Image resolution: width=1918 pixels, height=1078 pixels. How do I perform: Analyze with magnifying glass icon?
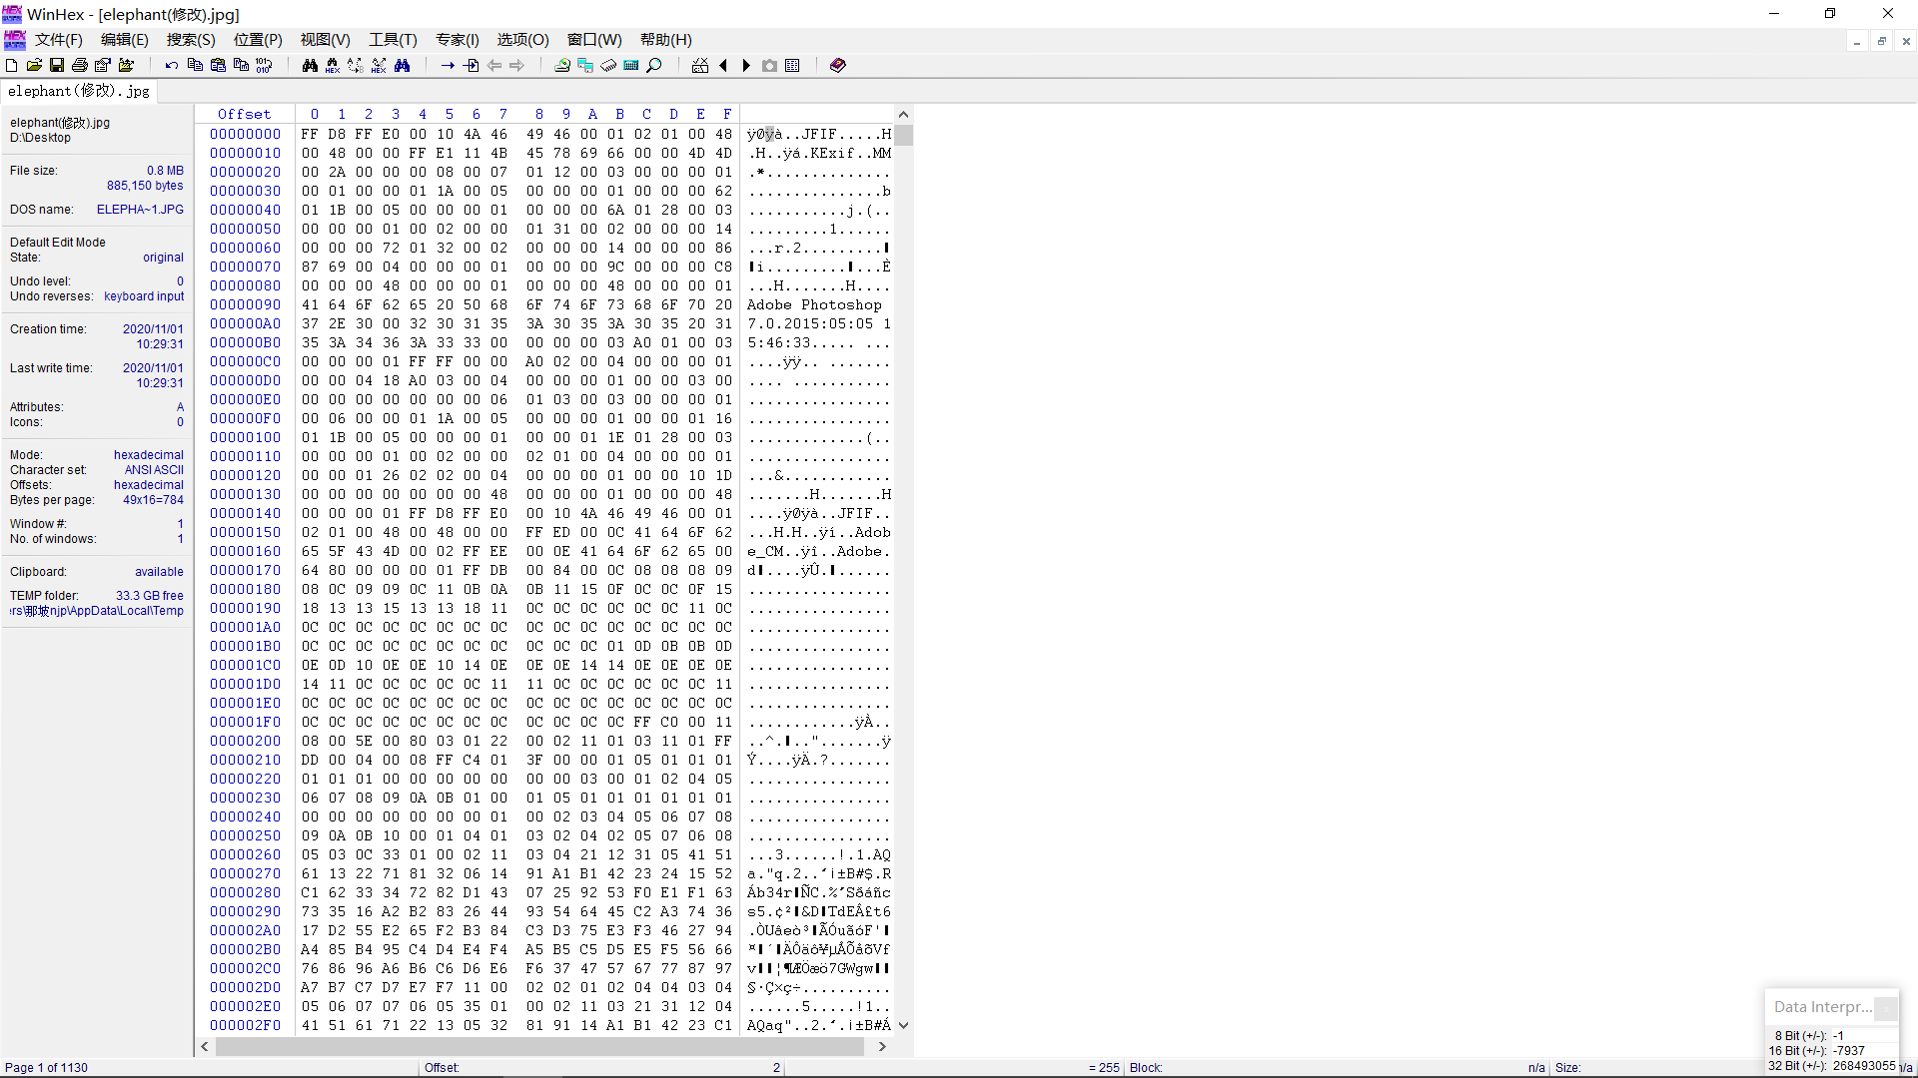click(x=654, y=66)
